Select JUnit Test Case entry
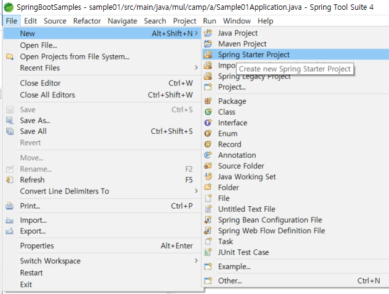389x294 pixels. [x=296, y=252]
